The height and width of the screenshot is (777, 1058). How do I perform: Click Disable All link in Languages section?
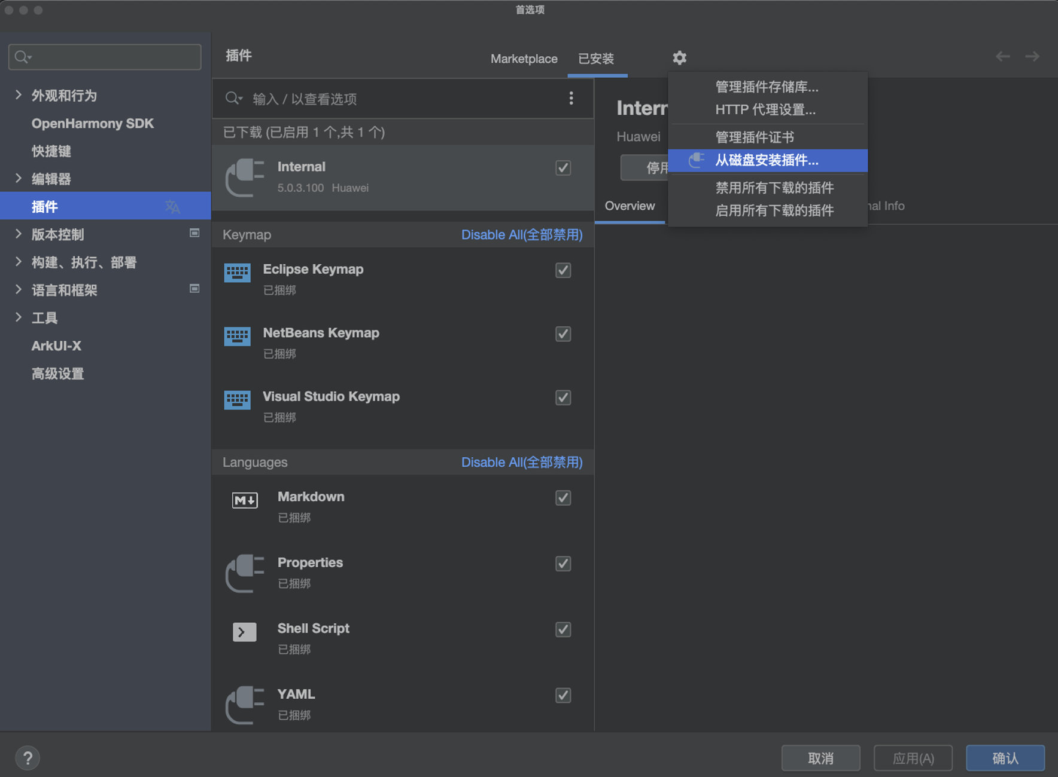[x=522, y=462]
